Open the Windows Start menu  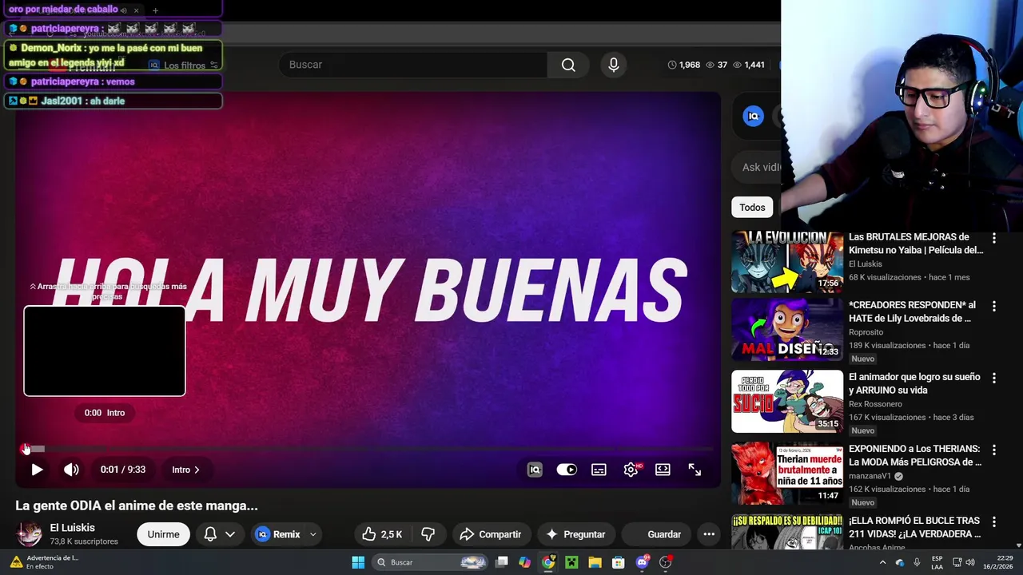click(x=358, y=562)
